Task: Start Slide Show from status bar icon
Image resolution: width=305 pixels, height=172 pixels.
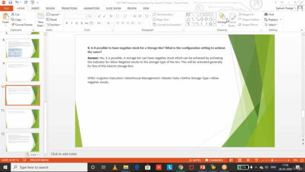Action: [256, 160]
